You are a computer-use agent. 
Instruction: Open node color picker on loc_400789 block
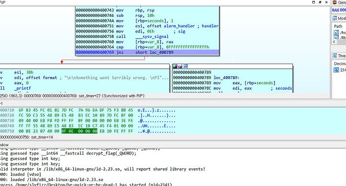click(175, 66)
